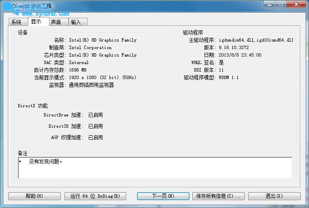Exit with the 退出(X) button
This screenshot has height=208, width=309.
[274, 196]
